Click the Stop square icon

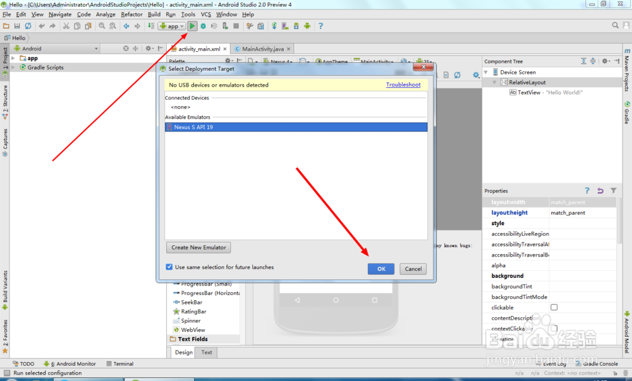coord(236,26)
